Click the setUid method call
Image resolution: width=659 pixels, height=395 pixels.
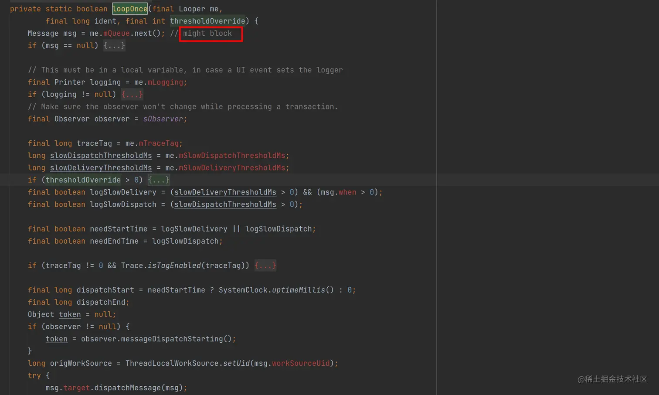pyautogui.click(x=236, y=363)
